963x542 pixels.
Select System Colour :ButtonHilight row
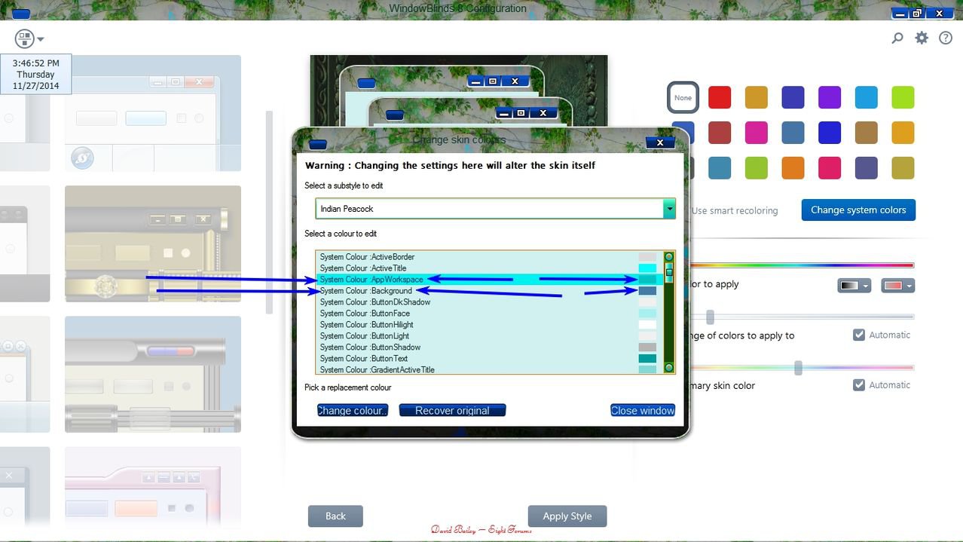488,325
